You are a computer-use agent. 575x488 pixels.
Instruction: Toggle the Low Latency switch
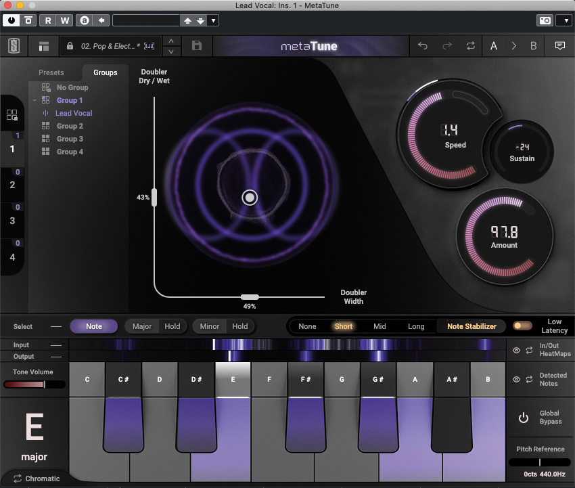pos(522,326)
